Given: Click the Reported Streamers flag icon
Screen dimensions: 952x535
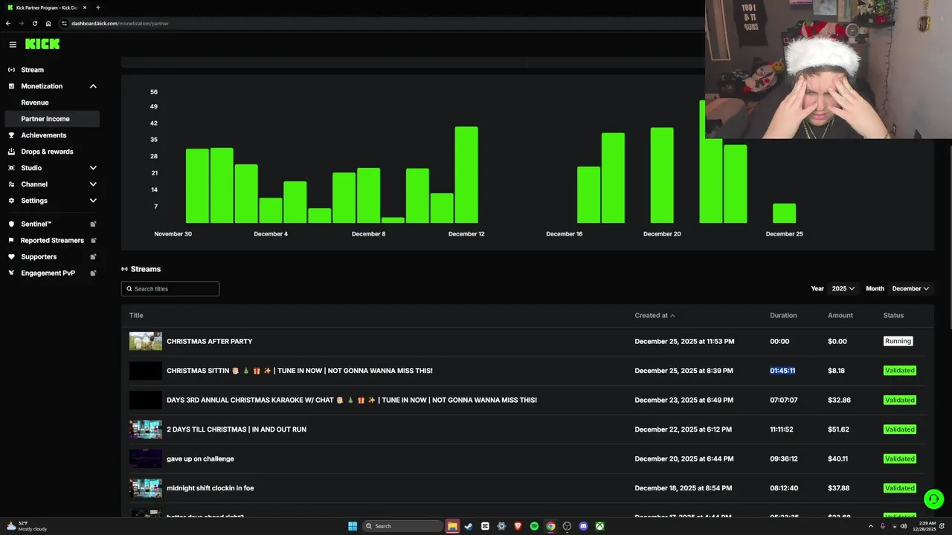Looking at the screenshot, I should tap(13, 240).
